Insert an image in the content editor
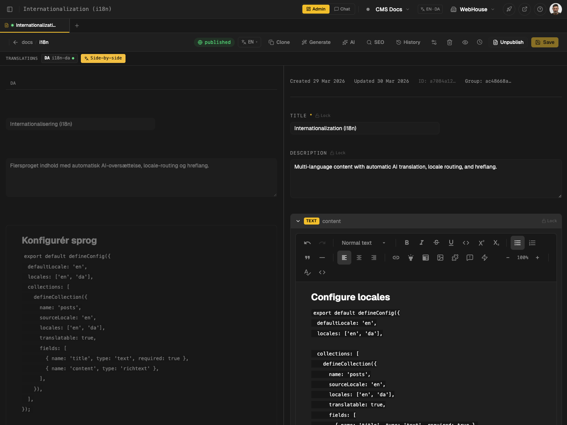567x425 pixels. [440, 258]
